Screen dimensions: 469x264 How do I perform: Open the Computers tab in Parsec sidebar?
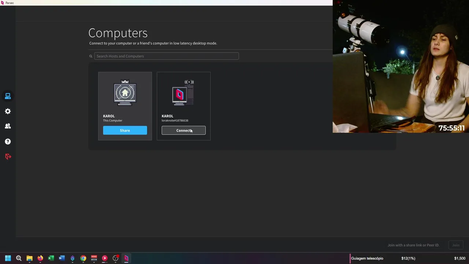pos(8,96)
